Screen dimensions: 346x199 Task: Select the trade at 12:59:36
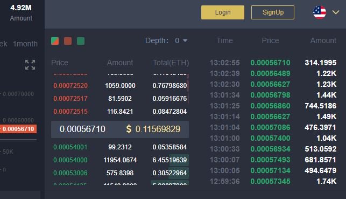[x=273, y=181]
